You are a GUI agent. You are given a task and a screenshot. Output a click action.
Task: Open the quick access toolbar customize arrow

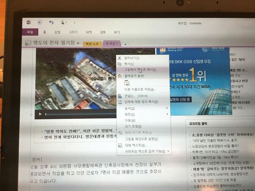coord(74,22)
